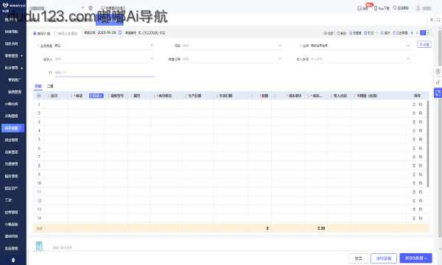
Task: Click the App下载 phone icon
Action: [376, 8]
